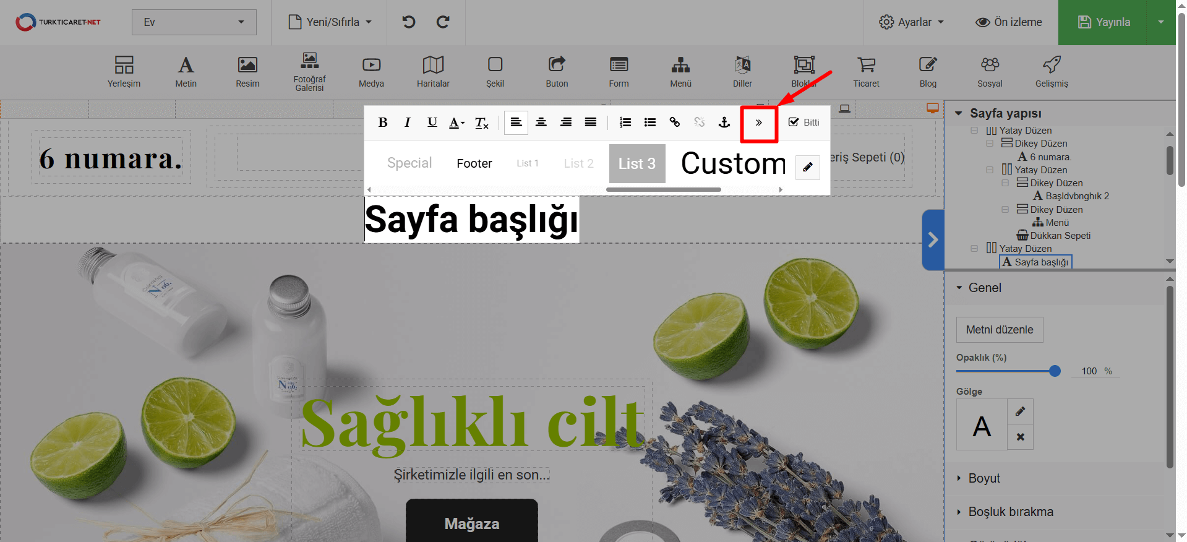The height and width of the screenshot is (542, 1187).
Task: Open the Ayarlar settings dropdown
Action: pos(912,22)
